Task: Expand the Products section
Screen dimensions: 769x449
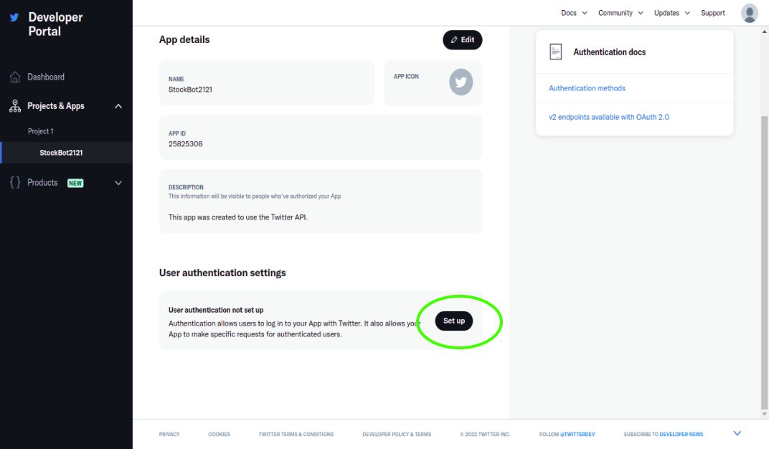Action: pos(118,183)
